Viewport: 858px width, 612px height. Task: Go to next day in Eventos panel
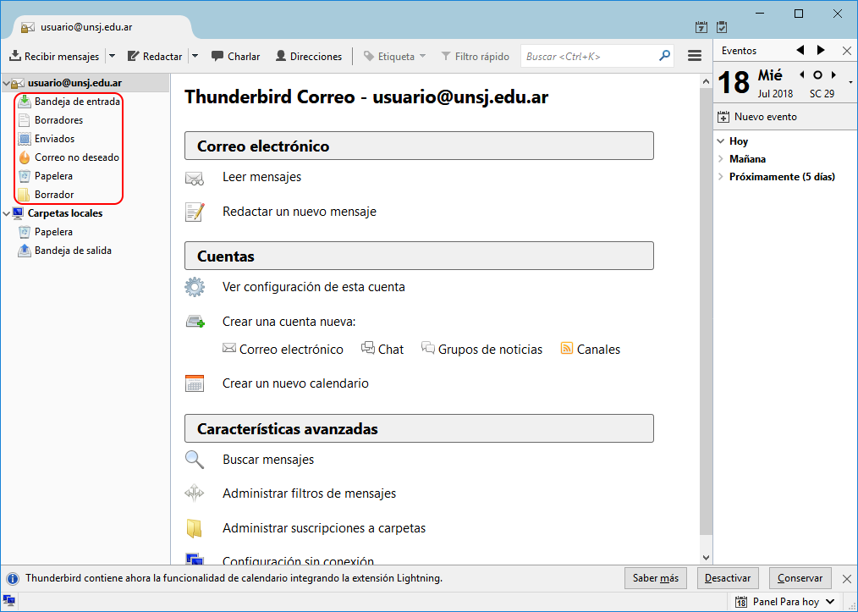(x=833, y=75)
